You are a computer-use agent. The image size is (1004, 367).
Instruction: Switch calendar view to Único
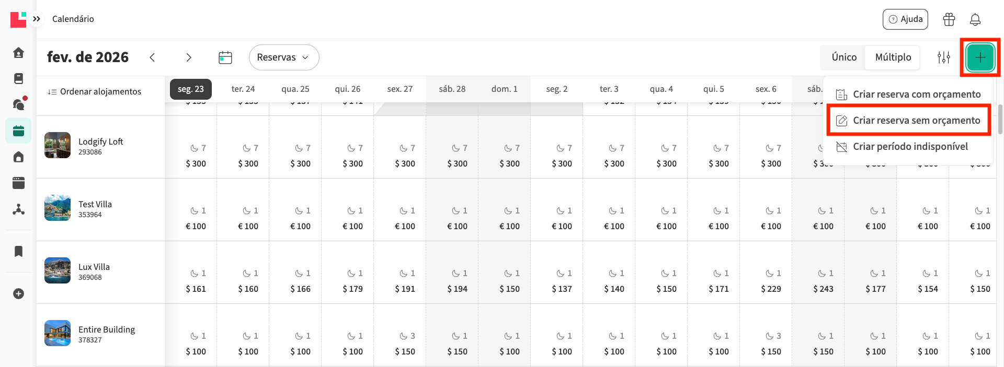[844, 57]
